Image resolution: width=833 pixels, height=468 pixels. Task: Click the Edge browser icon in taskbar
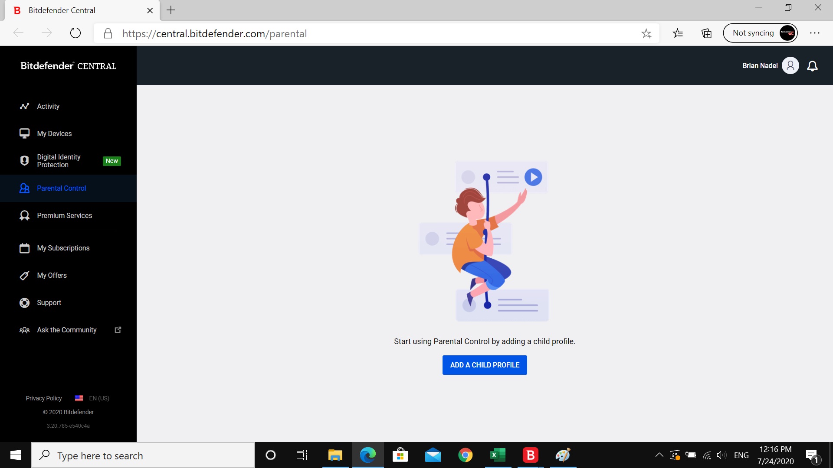[367, 455]
